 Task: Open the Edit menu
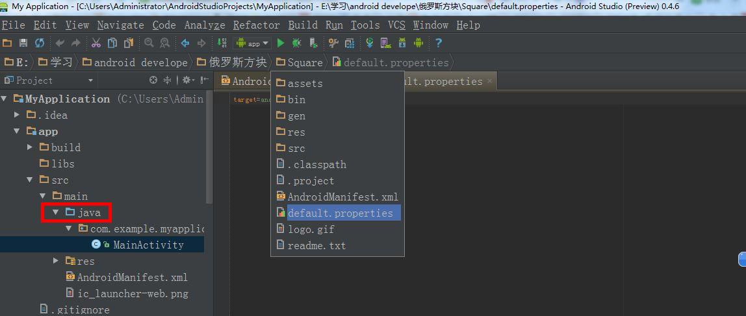pos(45,25)
